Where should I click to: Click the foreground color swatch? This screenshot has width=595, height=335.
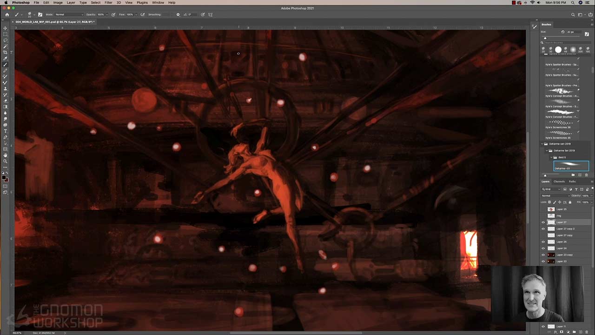(5, 178)
